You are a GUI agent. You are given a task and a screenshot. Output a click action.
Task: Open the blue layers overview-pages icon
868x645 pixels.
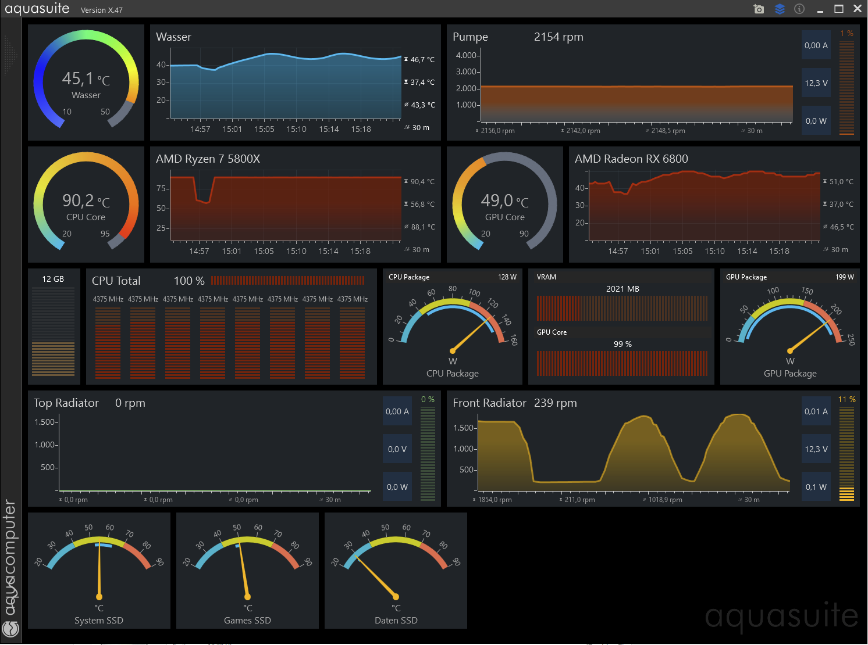point(780,9)
